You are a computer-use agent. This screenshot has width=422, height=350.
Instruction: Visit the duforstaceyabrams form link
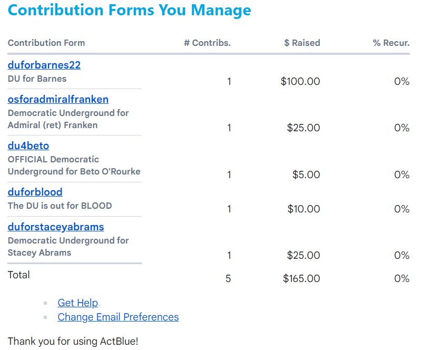[56, 227]
